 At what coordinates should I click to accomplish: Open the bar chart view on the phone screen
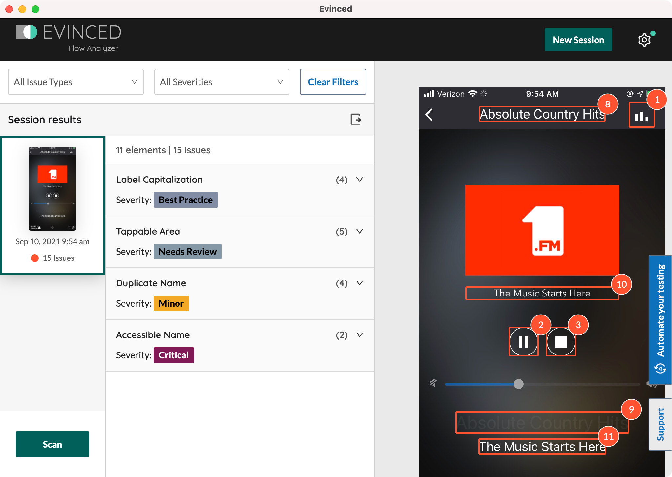(641, 115)
